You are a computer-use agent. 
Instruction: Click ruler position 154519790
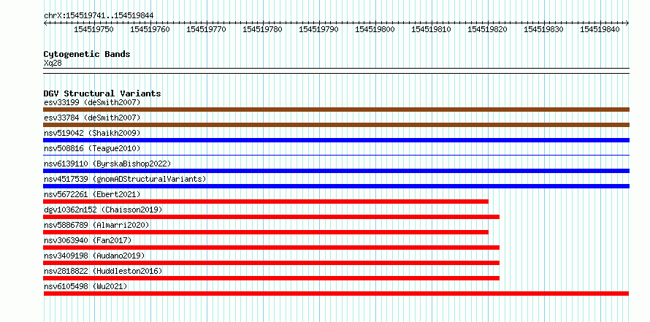click(318, 29)
